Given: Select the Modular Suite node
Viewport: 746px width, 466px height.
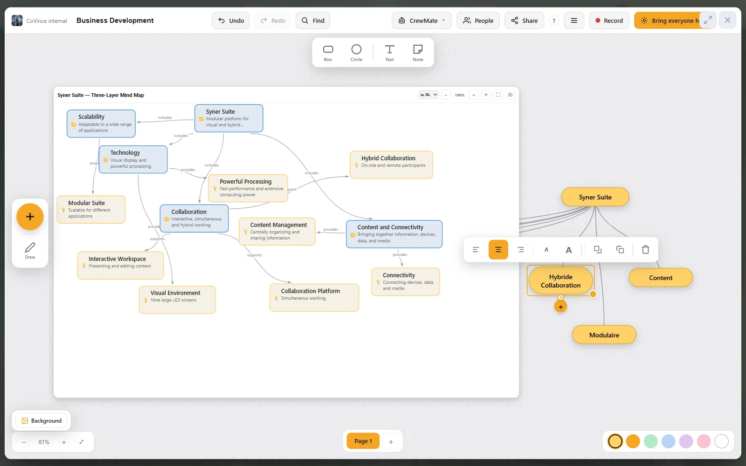Looking at the screenshot, I should coord(91,210).
